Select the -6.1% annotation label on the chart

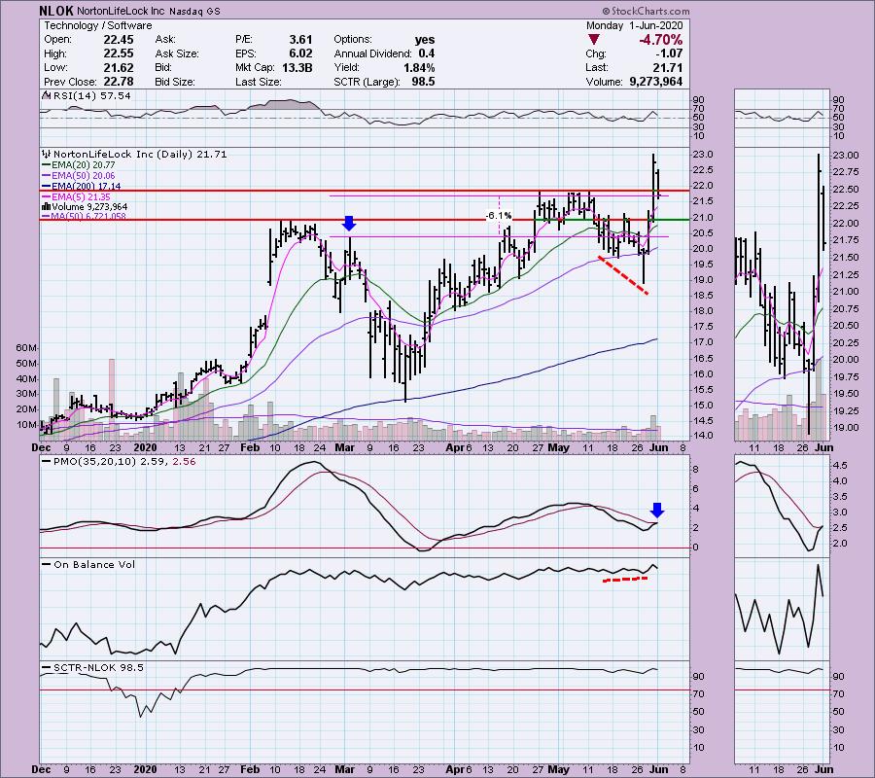point(499,216)
